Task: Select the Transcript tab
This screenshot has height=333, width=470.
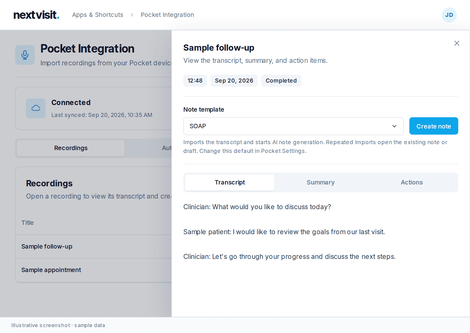Action: [x=230, y=182]
